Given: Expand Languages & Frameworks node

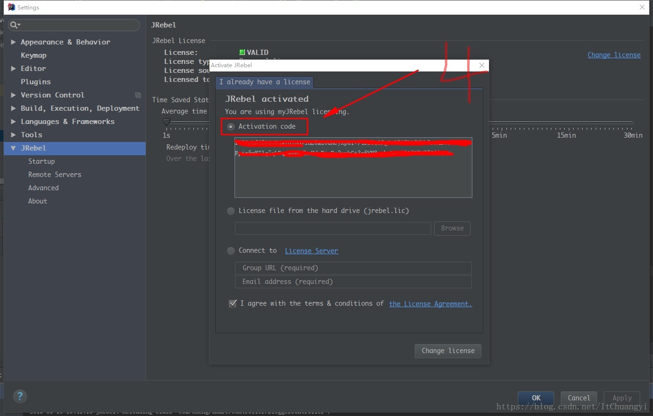Looking at the screenshot, I should (x=13, y=122).
